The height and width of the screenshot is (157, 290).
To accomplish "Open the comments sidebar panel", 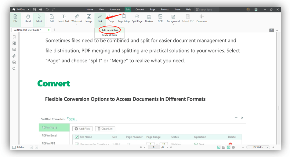I will coord(14,49).
